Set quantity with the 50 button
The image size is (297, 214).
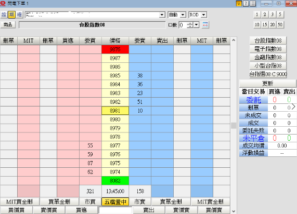click(x=280, y=24)
